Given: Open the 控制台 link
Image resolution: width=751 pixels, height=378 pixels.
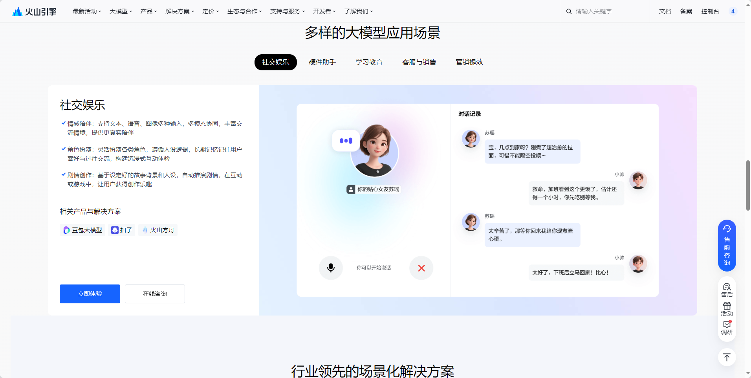Looking at the screenshot, I should 710,11.
